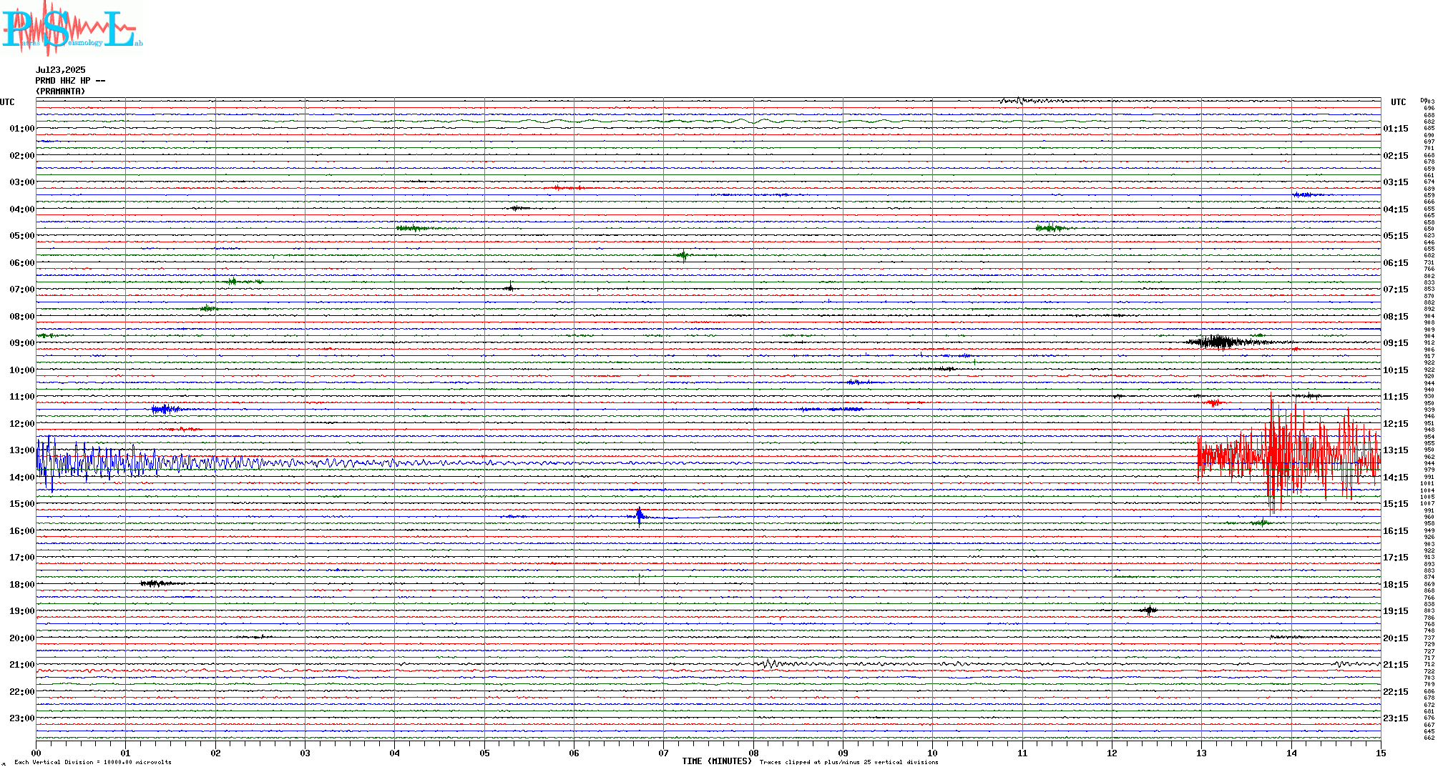Click the 19:15 end-time label

pyautogui.click(x=1396, y=611)
